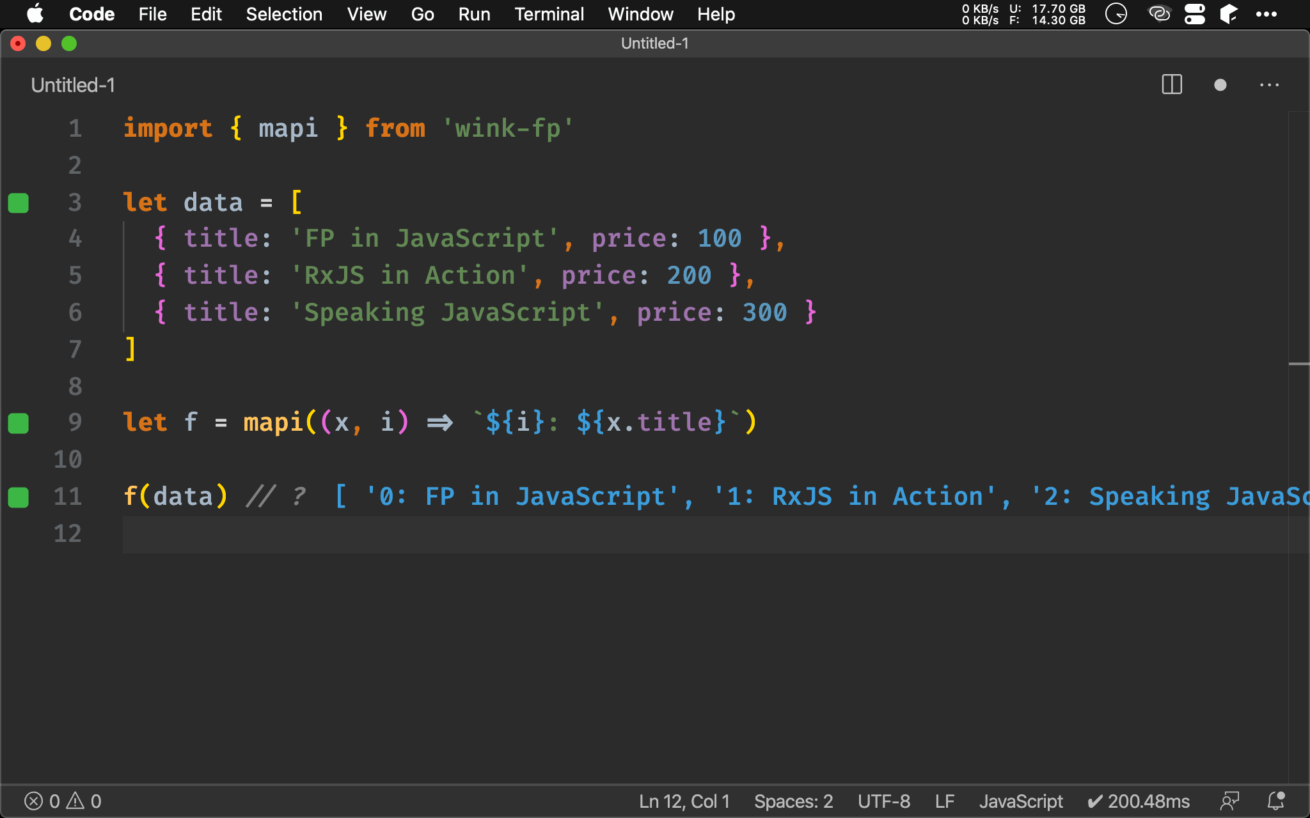
Task: Change encoding via UTF-8 status item
Action: [883, 801]
